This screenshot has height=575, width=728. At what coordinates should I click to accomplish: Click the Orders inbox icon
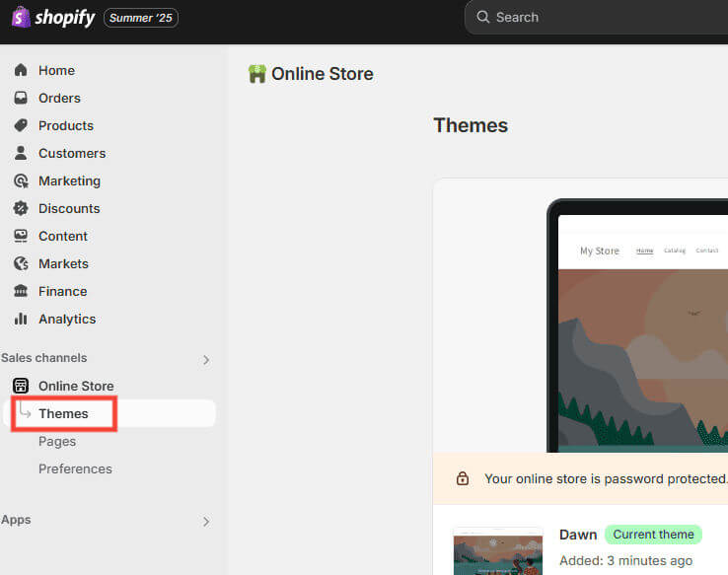(21, 98)
